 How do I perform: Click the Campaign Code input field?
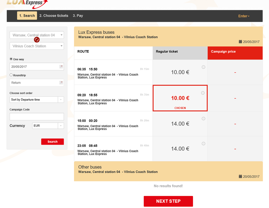click(x=37, y=117)
